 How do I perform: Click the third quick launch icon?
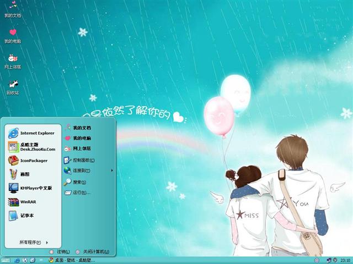[x=33, y=260]
